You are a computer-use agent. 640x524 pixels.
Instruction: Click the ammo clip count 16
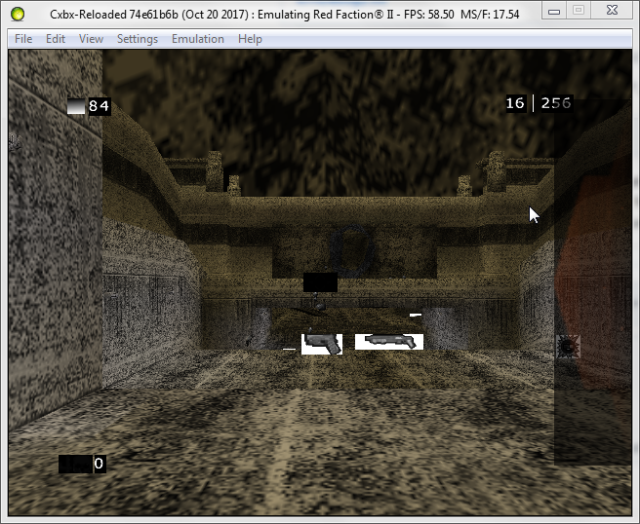point(515,103)
